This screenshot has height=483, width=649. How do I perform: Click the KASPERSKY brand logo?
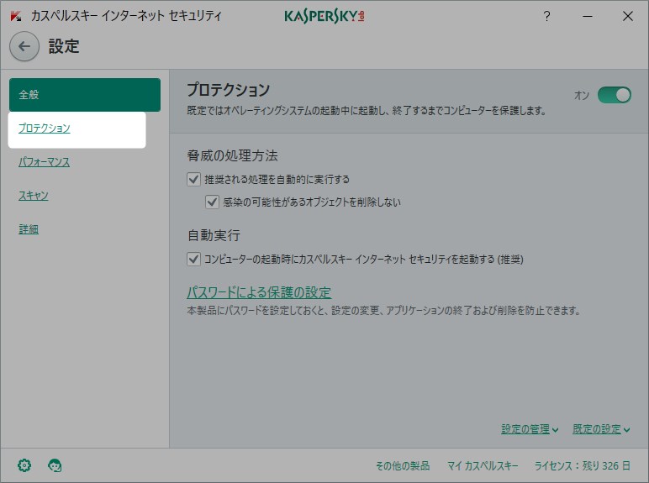click(x=324, y=16)
